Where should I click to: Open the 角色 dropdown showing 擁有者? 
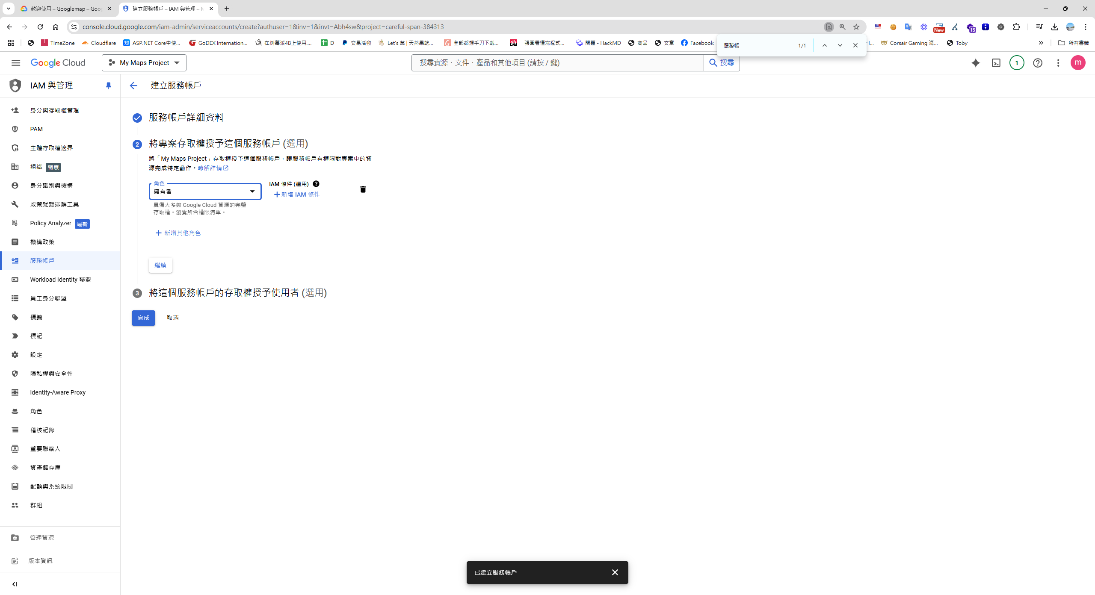(x=205, y=191)
